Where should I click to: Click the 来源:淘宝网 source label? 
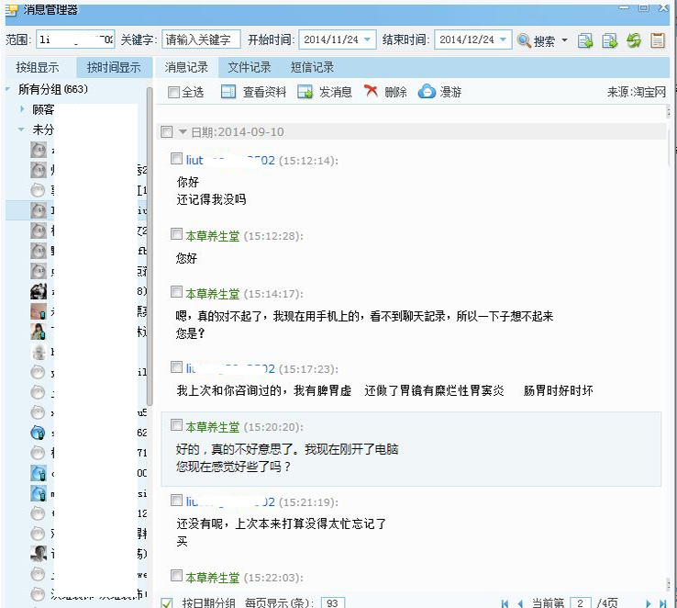[637, 92]
